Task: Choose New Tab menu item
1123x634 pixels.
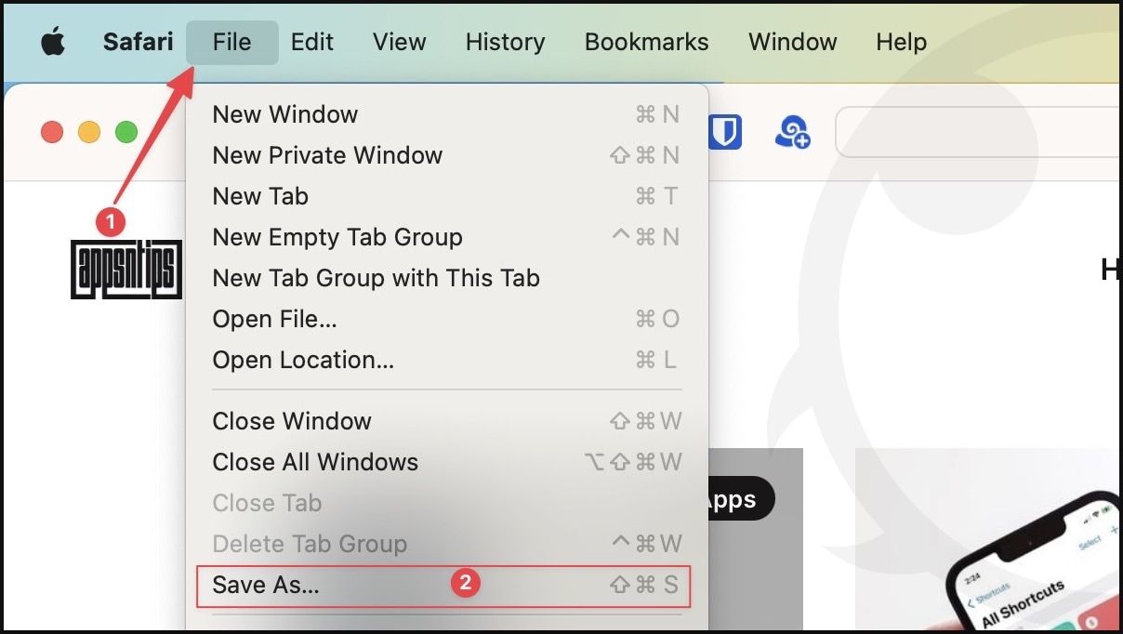Action: click(x=260, y=196)
